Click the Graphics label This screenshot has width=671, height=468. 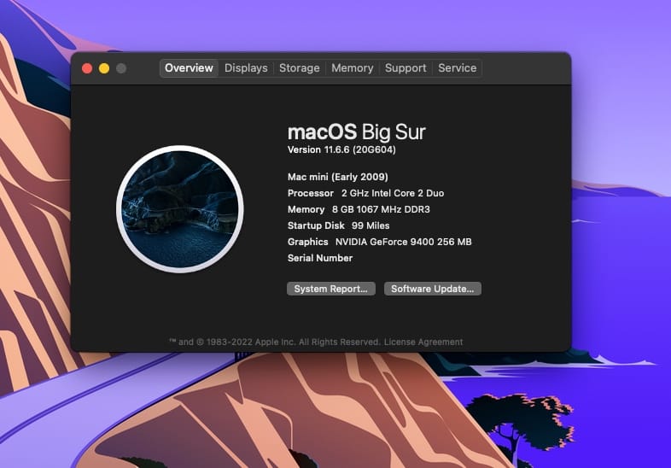click(x=307, y=242)
